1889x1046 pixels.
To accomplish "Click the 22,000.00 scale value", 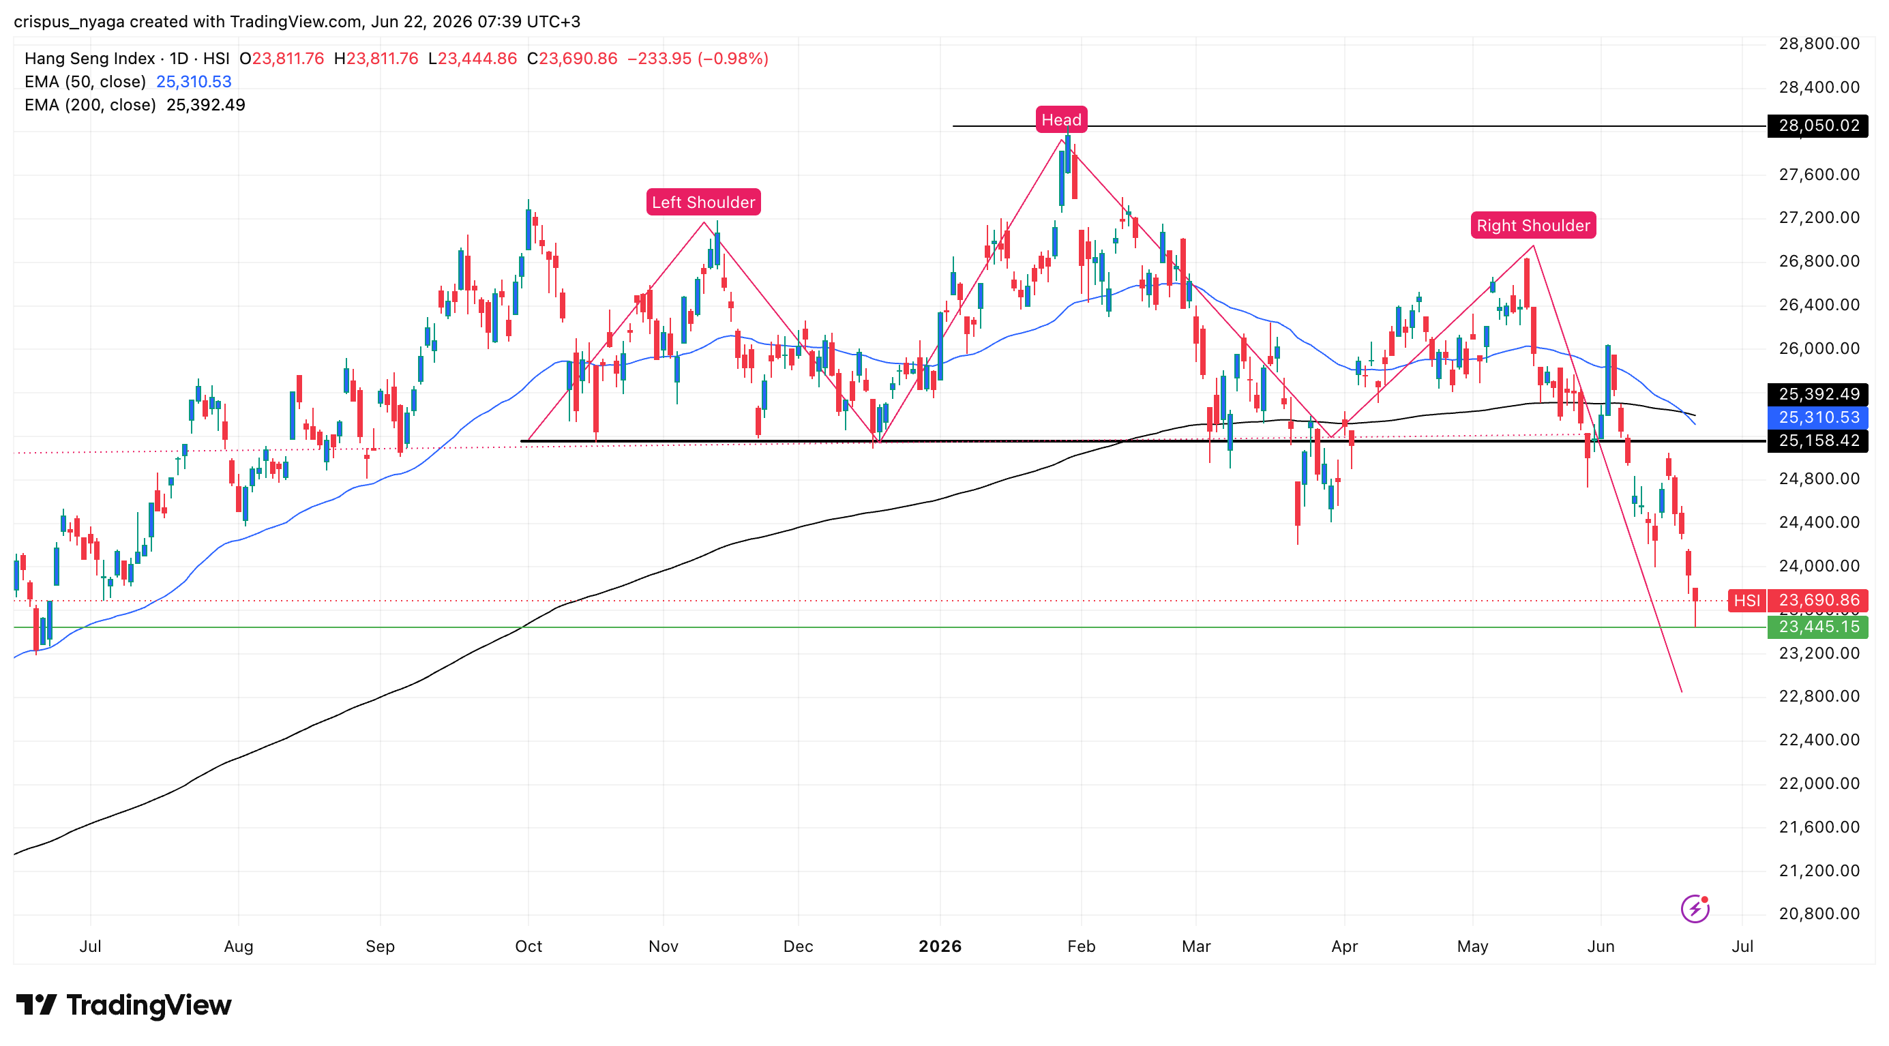I will 1819,783.
